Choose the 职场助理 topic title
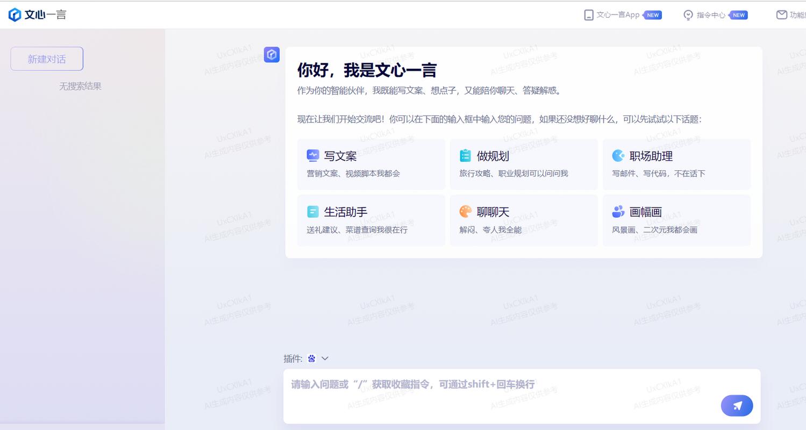 pyautogui.click(x=651, y=156)
